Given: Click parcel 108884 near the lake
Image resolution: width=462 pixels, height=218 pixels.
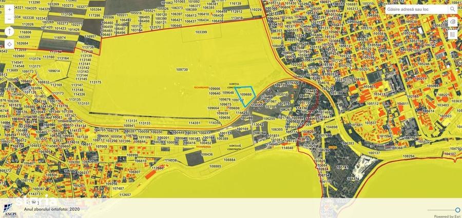Looking at the screenshot, I should pyautogui.click(x=230, y=160).
